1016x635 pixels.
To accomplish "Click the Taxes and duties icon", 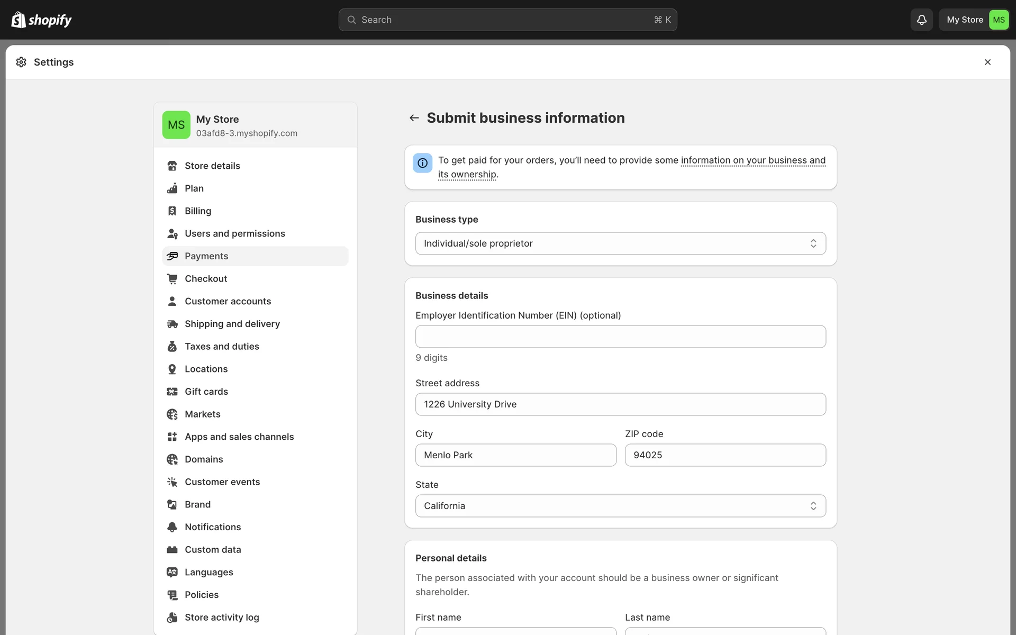I will [x=172, y=347].
